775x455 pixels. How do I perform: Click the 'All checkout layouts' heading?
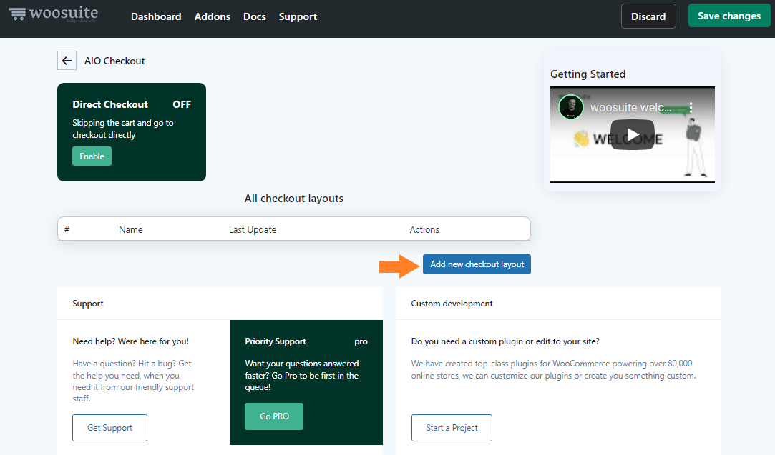[294, 199]
